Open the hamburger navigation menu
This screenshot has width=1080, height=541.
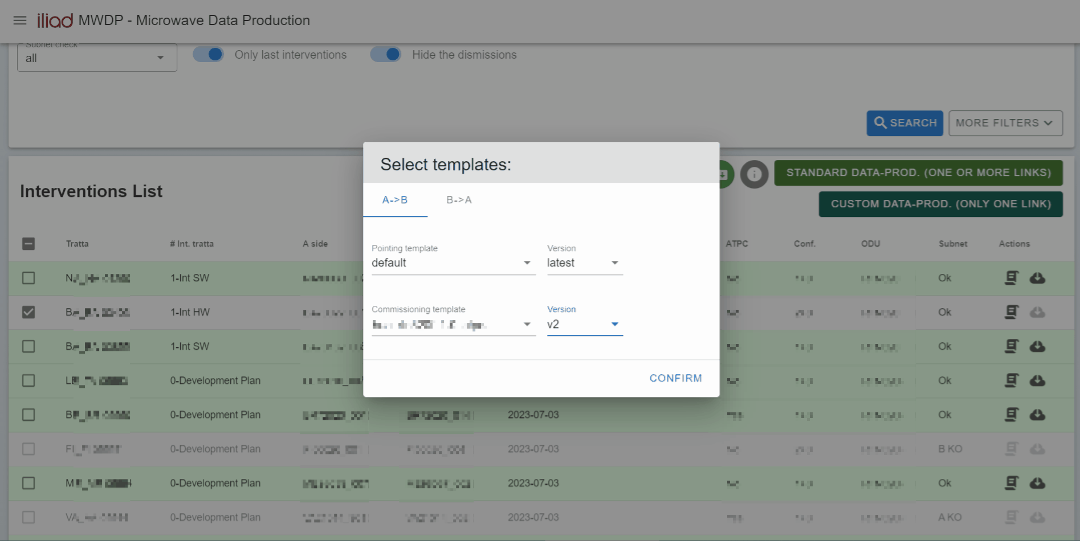click(x=20, y=21)
